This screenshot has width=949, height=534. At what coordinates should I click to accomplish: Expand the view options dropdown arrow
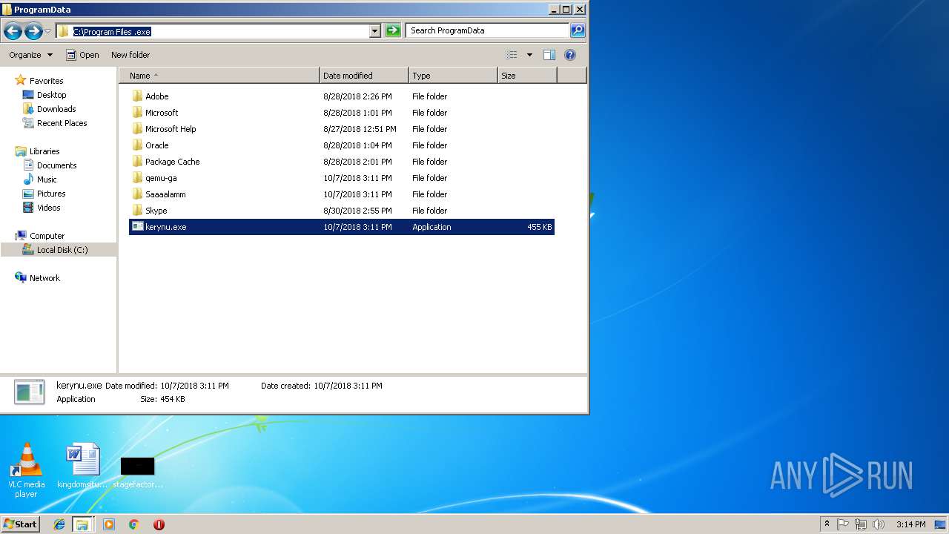tap(529, 55)
